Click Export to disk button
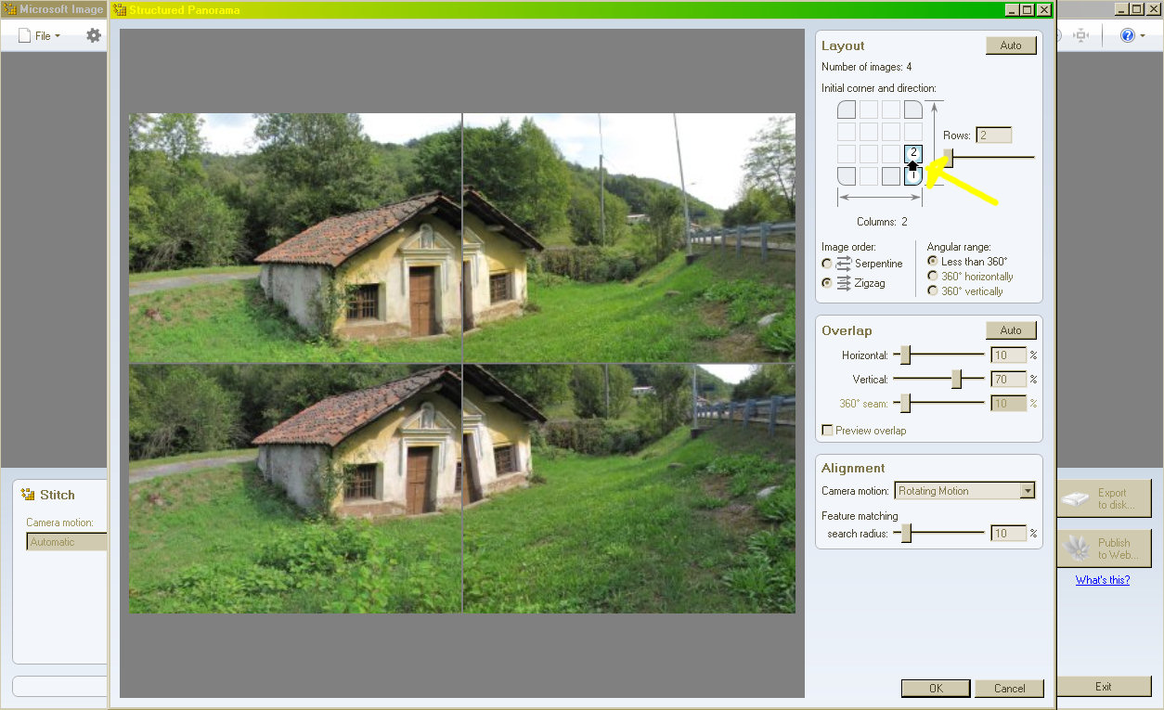This screenshot has width=1164, height=710. [x=1103, y=499]
